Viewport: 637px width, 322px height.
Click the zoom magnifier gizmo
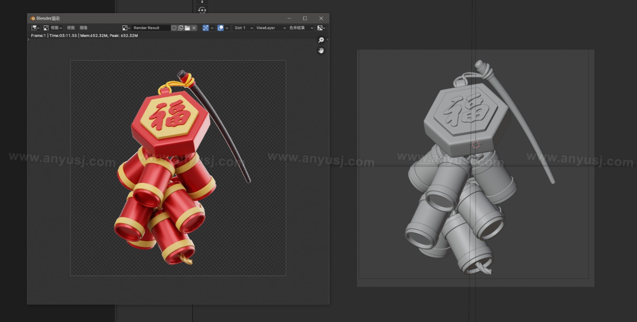tap(321, 40)
